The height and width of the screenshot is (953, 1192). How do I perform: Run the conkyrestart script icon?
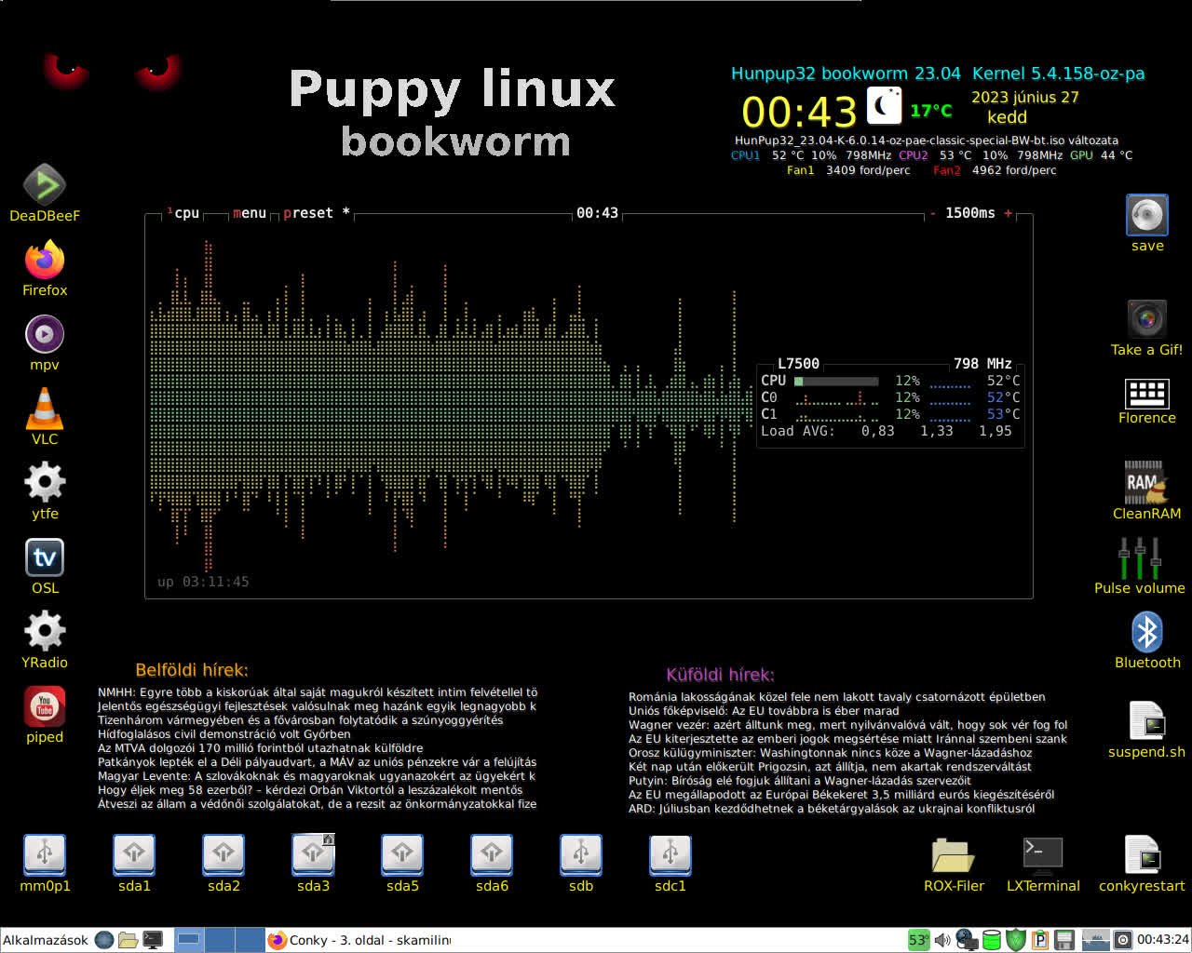click(1142, 855)
